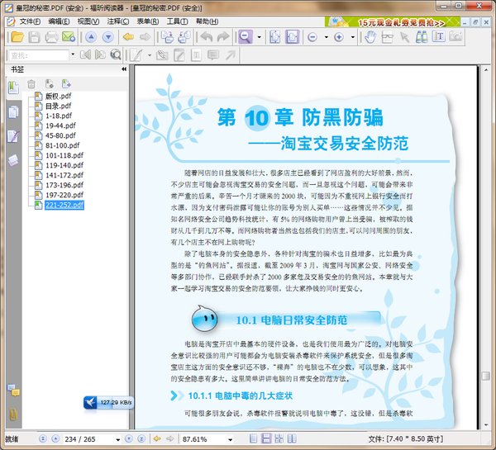Click the Save disk icon
Image resolution: width=496 pixels, height=450 pixels.
[x=34, y=37]
